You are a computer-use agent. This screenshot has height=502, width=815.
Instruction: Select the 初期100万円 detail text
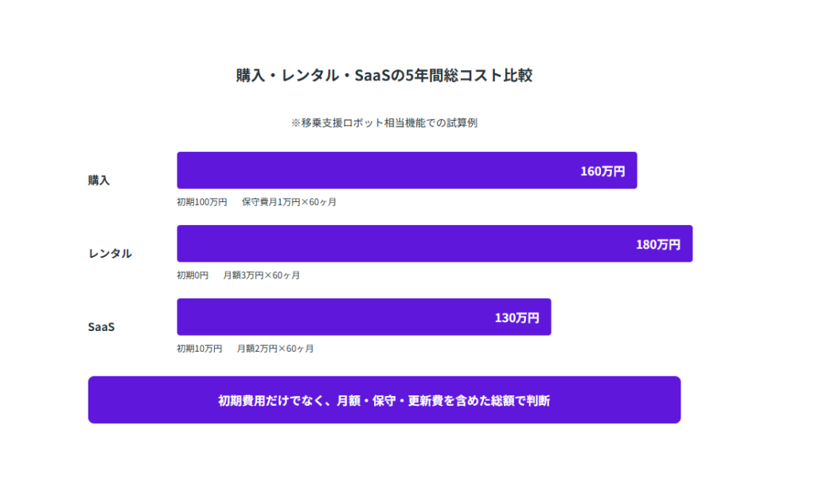click(201, 202)
